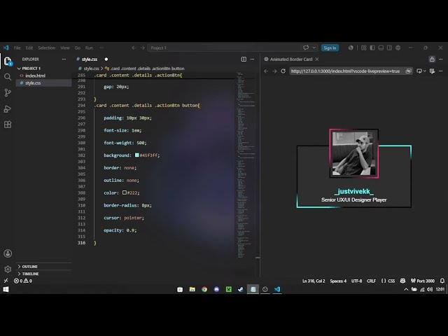448x336 pixels.
Task: Open the Edit menu
Action: (29, 48)
